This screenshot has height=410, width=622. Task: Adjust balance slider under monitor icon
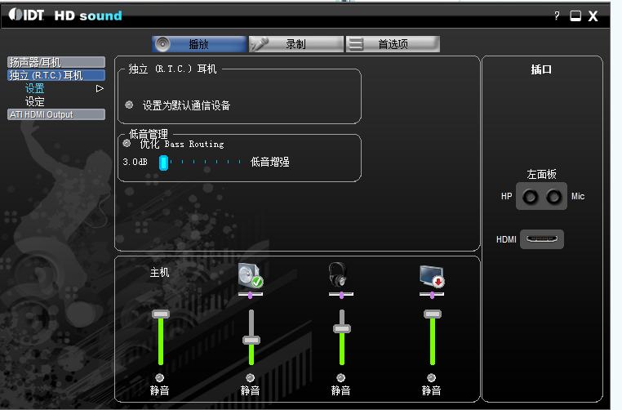tap(432, 295)
